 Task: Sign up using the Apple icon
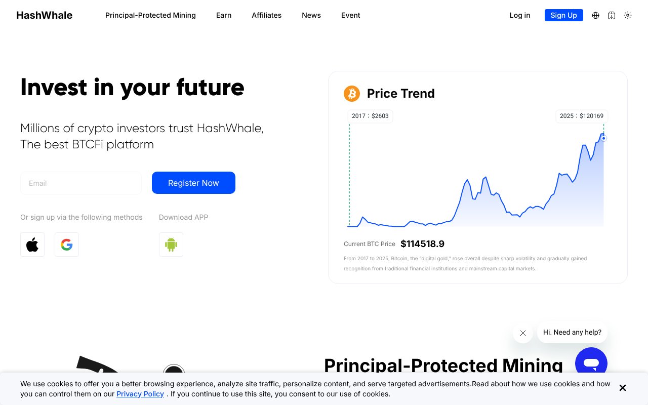click(32, 245)
